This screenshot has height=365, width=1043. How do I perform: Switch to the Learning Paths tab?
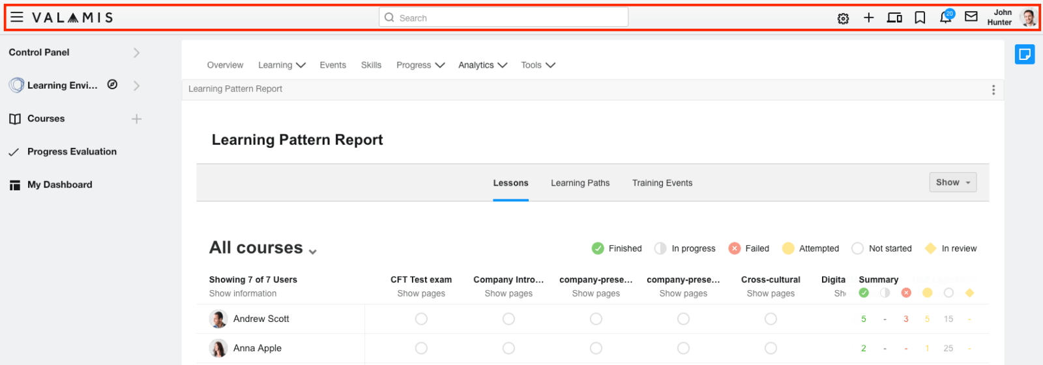point(580,183)
